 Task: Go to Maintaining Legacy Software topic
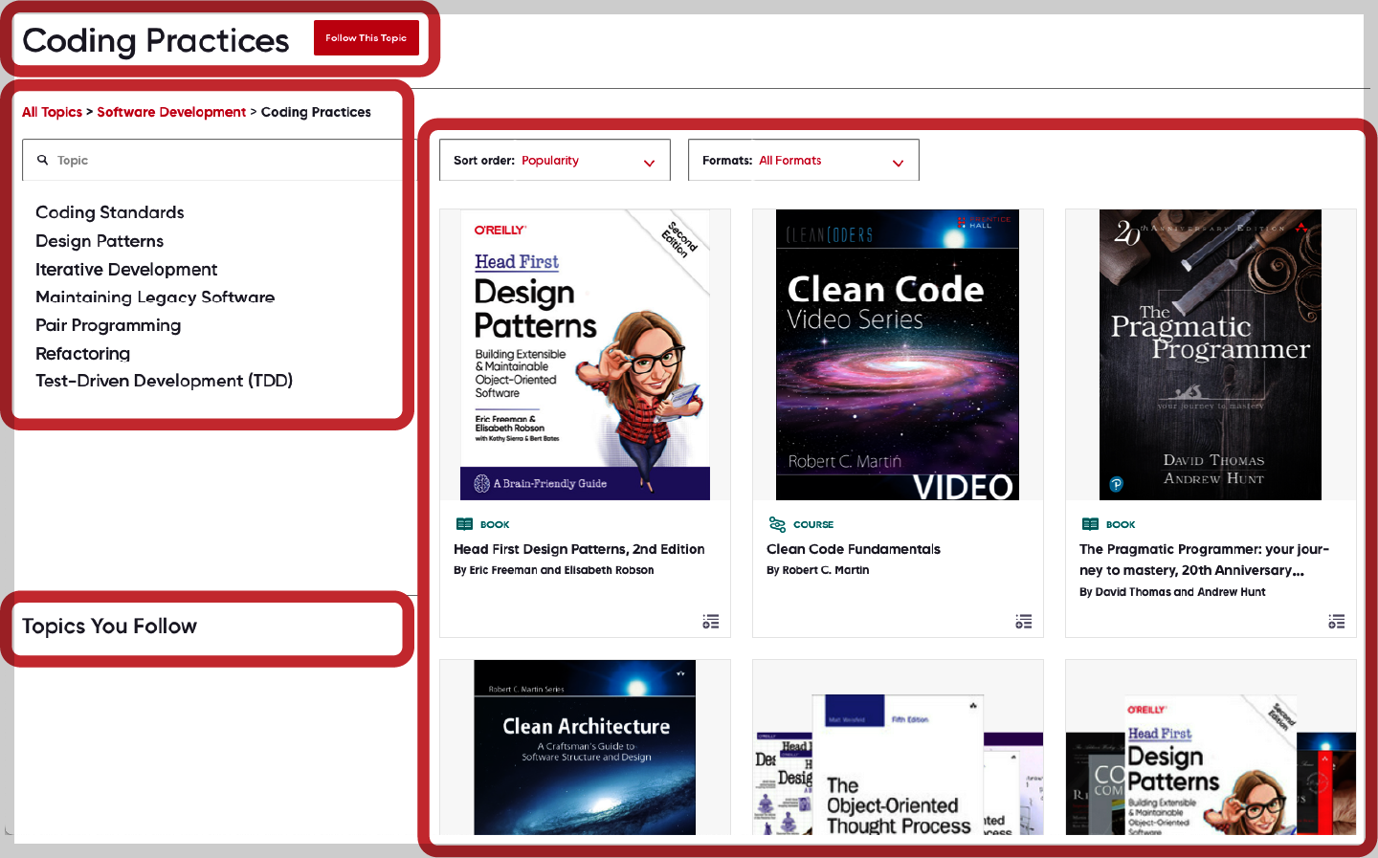pyautogui.click(x=155, y=297)
